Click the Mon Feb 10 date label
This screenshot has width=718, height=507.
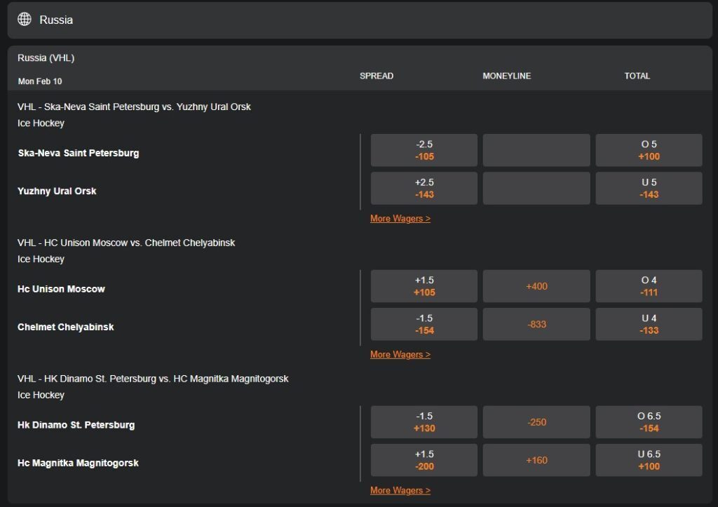pyautogui.click(x=40, y=81)
